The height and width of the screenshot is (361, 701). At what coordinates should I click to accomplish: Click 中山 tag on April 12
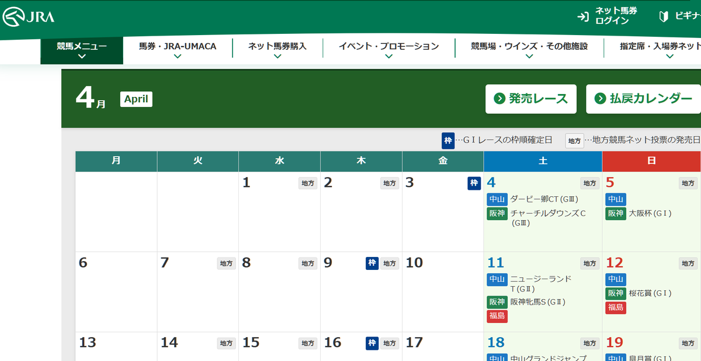(x=616, y=279)
